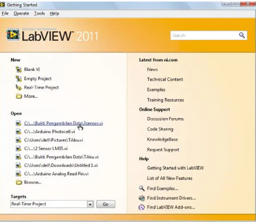This screenshot has width=256, height=222.
Task: Click the Real-Time Project icon under New
Action: [19, 87]
